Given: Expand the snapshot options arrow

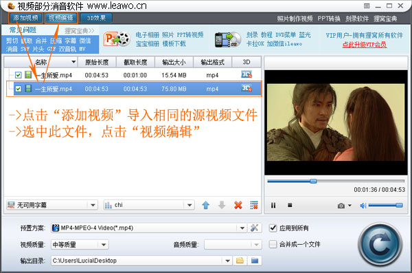Looking at the screenshot, I should pyautogui.click(x=350, y=206).
